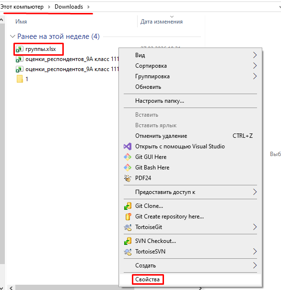Open Свойства from the context menu
The height and width of the screenshot is (290, 281).
pos(148,279)
